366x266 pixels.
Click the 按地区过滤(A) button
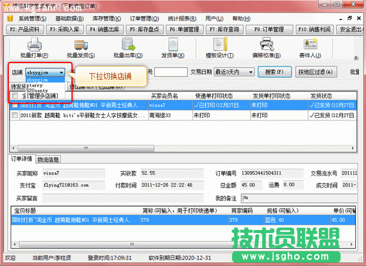pos(316,72)
